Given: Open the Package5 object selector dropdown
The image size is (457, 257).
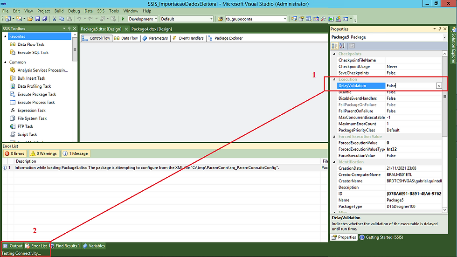Looking at the screenshot, I should 445,37.
